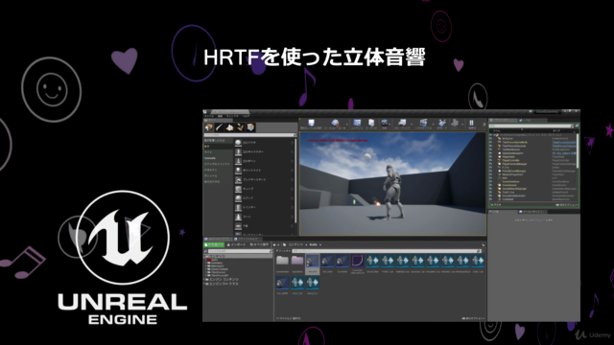
Task: Select the Place mode icon
Action: pos(209,127)
